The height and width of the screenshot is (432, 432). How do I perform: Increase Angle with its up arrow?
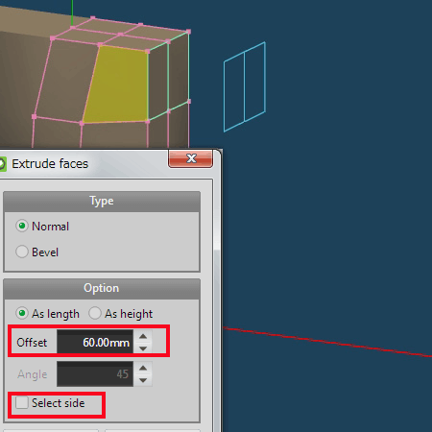143,368
